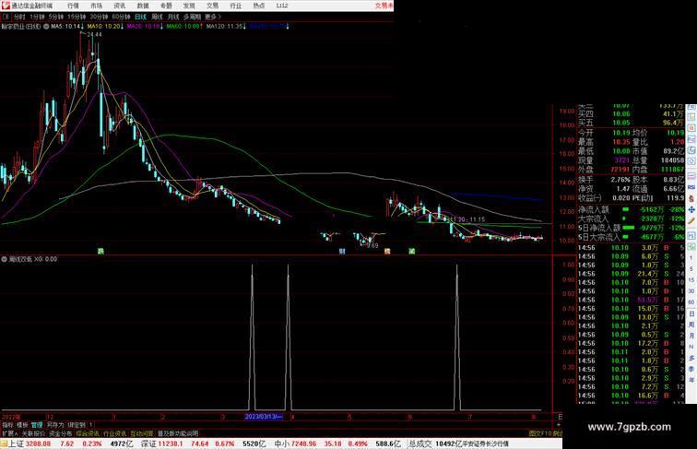This screenshot has height=449, width=697.
Task: Open the 资讯 menu
Action: [119, 6]
